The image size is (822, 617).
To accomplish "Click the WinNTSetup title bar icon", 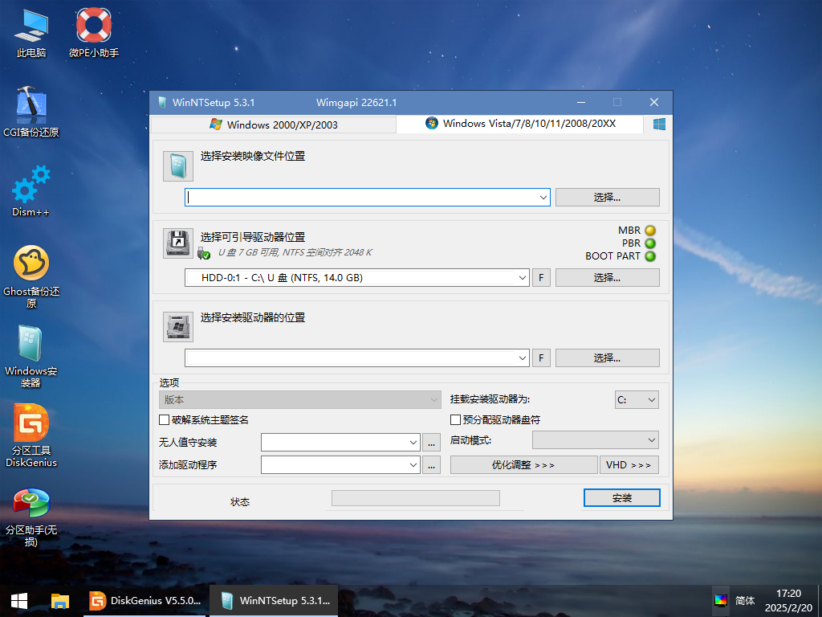I will coord(162,102).
